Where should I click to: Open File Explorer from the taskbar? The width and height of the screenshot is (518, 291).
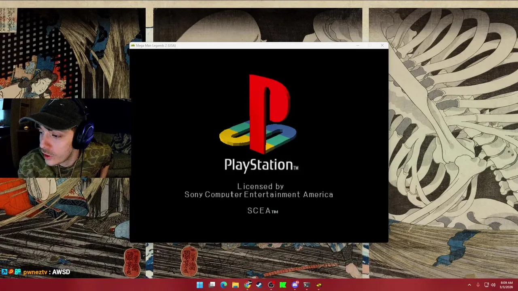pyautogui.click(x=236, y=285)
